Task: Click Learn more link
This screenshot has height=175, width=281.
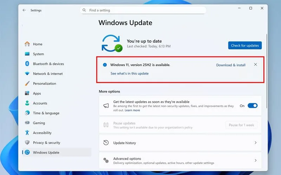Action: 132,110
